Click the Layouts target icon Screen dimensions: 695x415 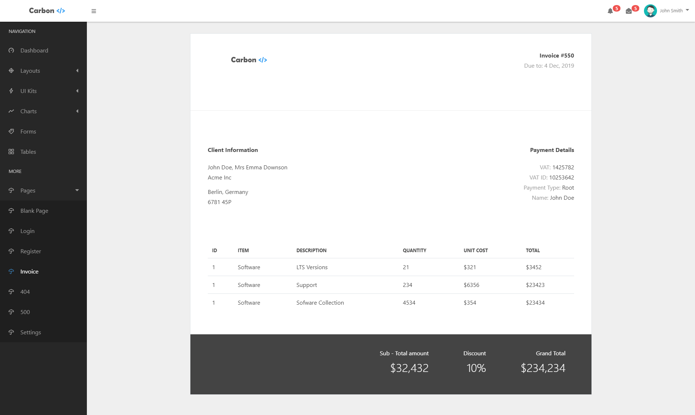(x=11, y=71)
